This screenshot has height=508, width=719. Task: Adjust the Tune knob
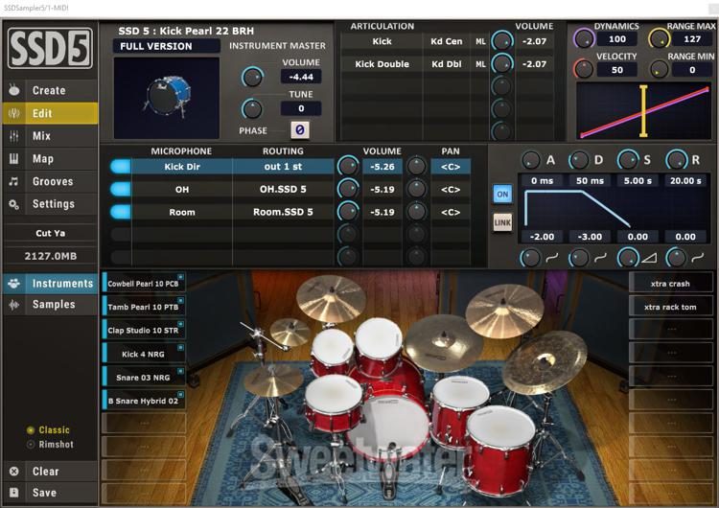pyautogui.click(x=252, y=108)
